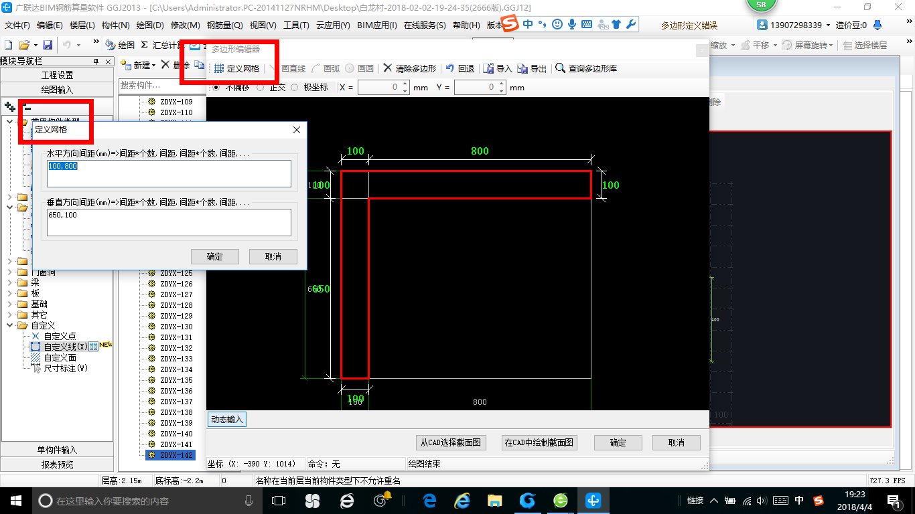Click the New file icon in main toolbar
This screenshot has height=514, width=915.
click(x=9, y=45)
